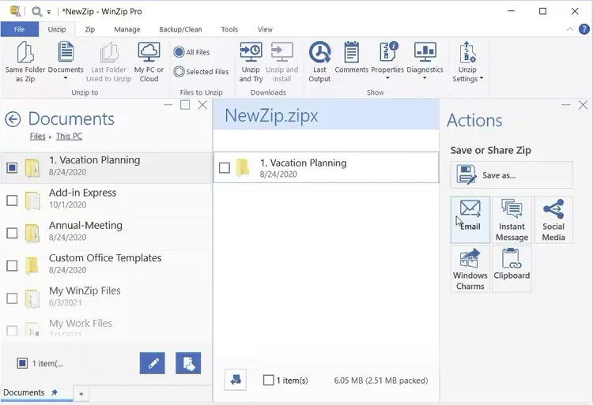Open zip Properties icon
Image resolution: width=593 pixels, height=405 pixels.
388,51
